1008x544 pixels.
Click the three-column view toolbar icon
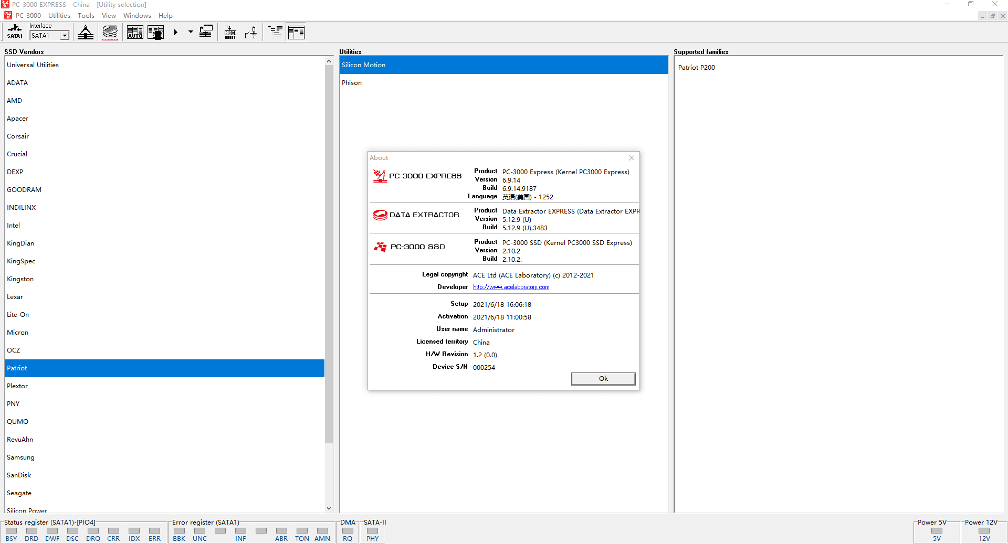point(296,32)
